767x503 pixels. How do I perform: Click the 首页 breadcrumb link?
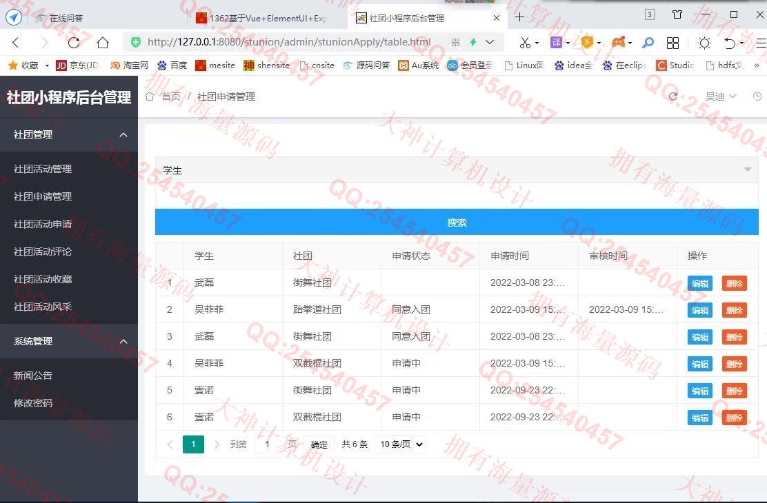171,96
